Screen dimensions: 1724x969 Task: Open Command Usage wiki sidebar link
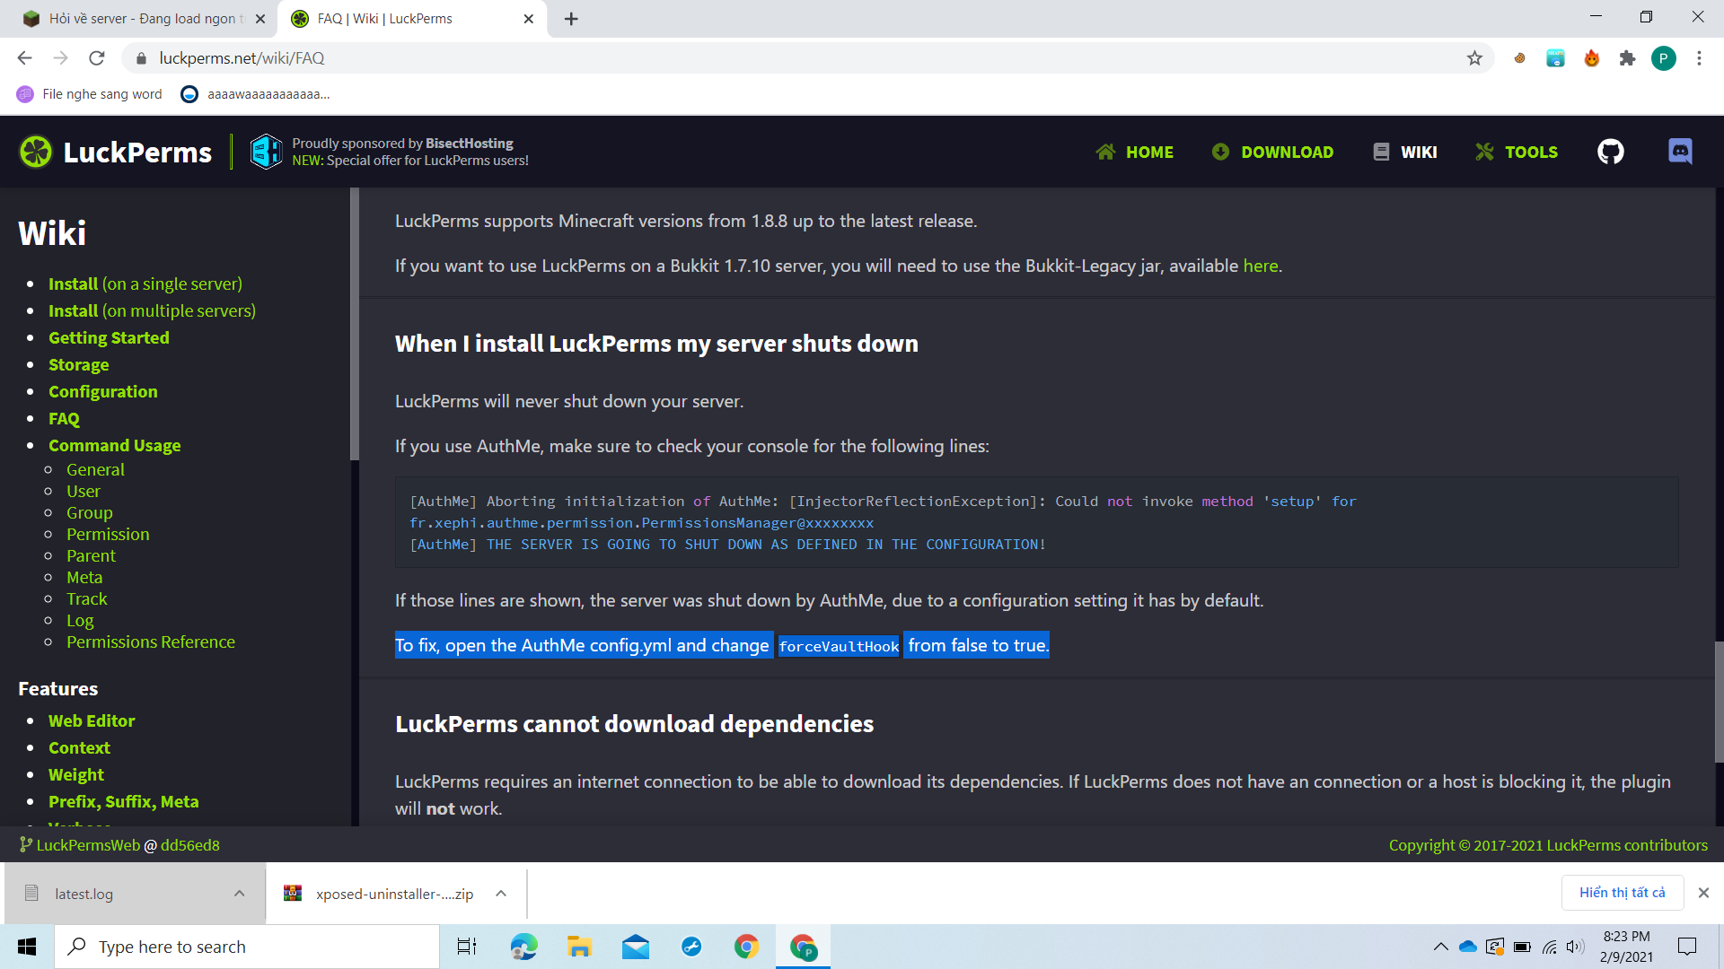114,445
